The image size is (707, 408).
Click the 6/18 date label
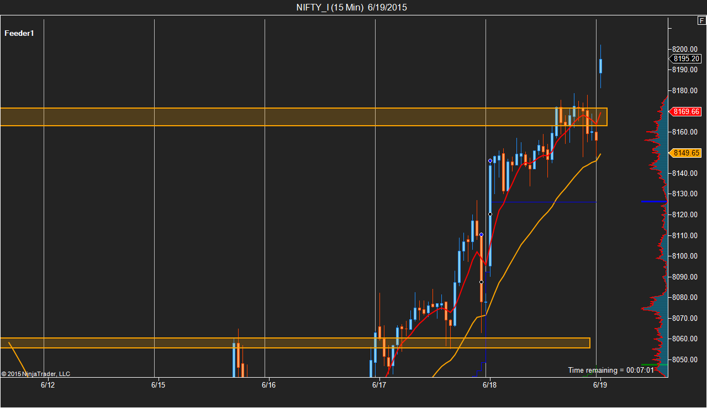click(x=489, y=385)
